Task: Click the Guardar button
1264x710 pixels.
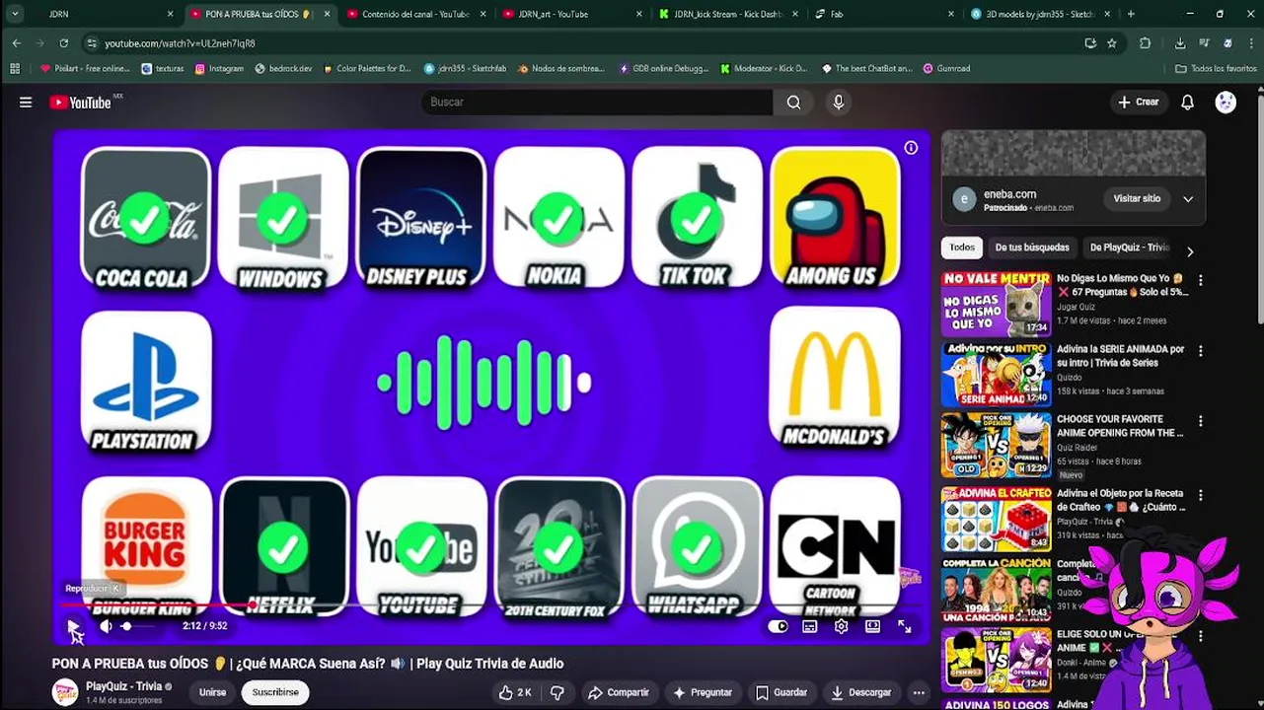Action: [781, 692]
